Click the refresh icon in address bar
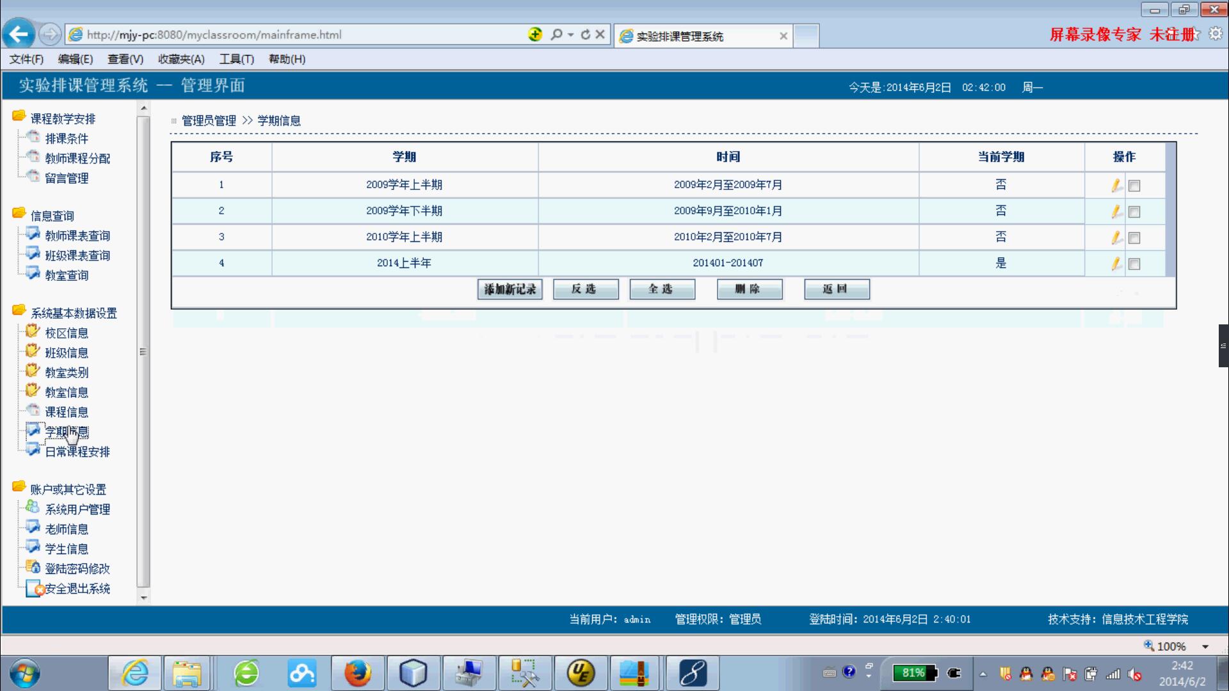This screenshot has height=691, width=1229. [585, 35]
